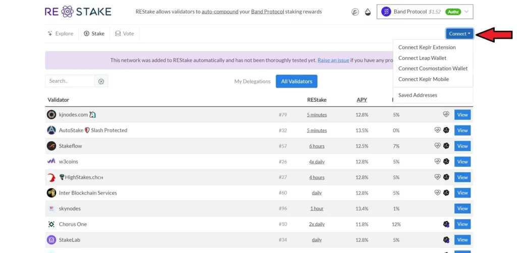
Task: Open the Band Protocol network selector
Action: tap(425, 12)
